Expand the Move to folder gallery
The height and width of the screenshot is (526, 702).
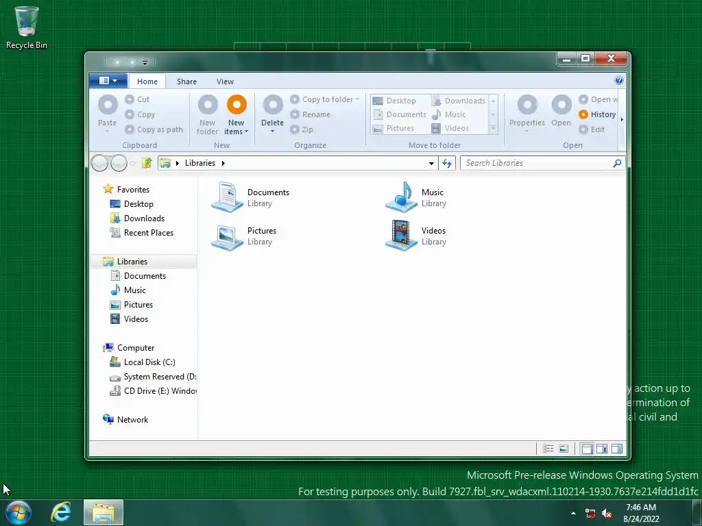coord(493,129)
